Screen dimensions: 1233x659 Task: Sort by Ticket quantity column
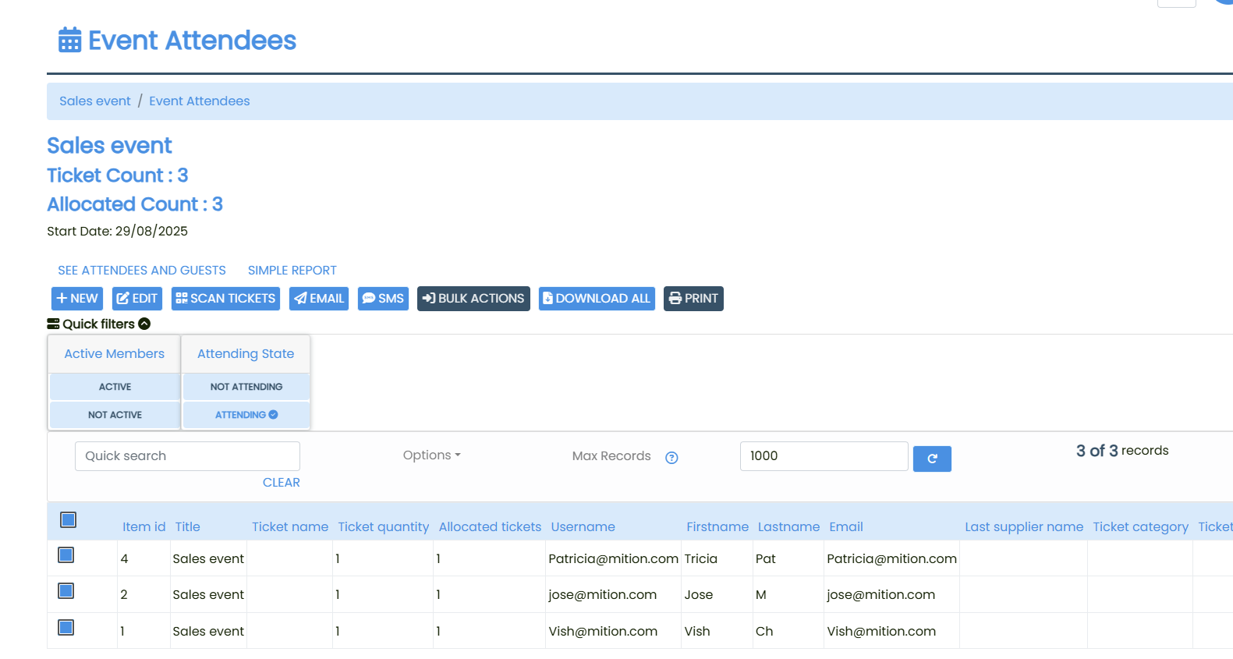384,527
